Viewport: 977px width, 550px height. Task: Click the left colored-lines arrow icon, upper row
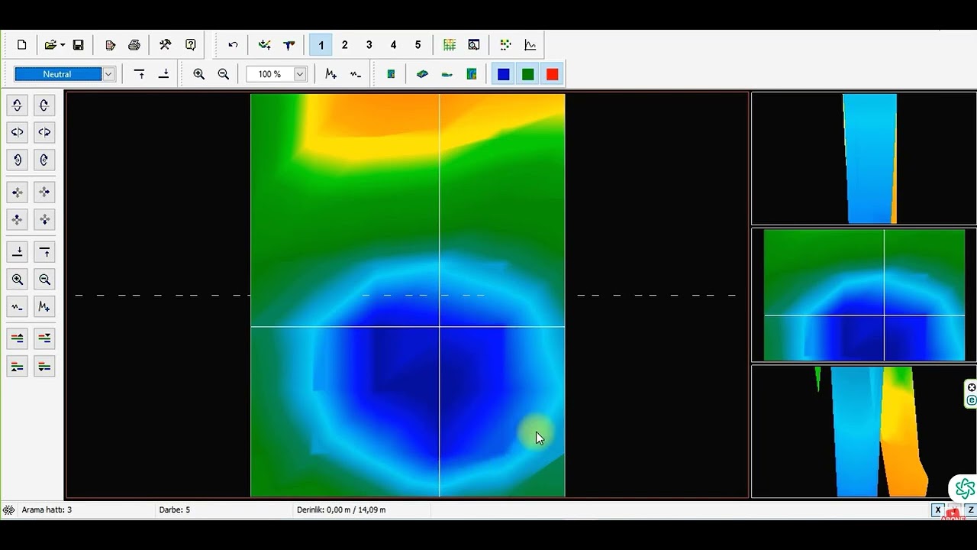(x=18, y=338)
